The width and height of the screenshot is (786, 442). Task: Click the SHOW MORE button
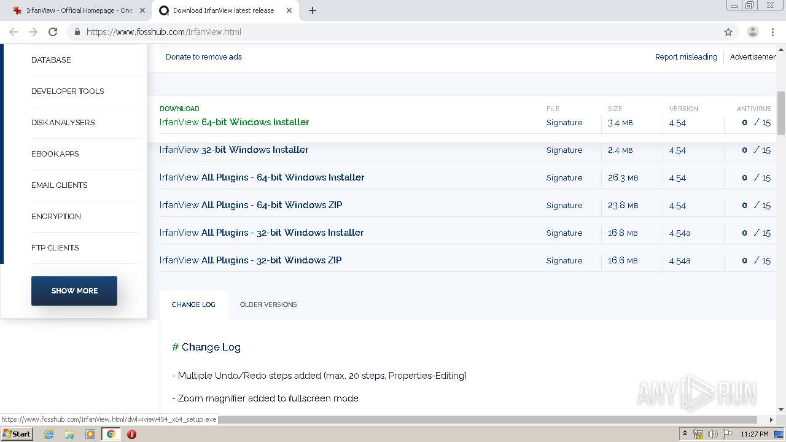[74, 291]
